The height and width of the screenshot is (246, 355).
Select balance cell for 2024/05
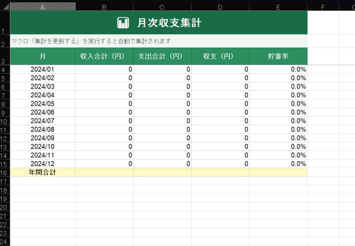pos(220,104)
